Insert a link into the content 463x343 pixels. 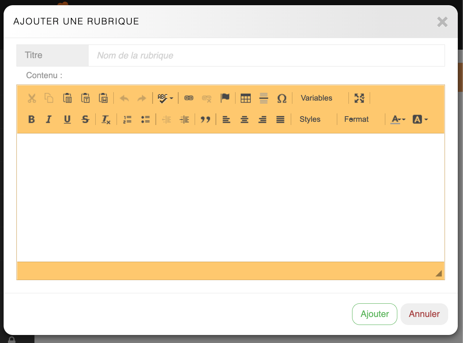coord(189,98)
